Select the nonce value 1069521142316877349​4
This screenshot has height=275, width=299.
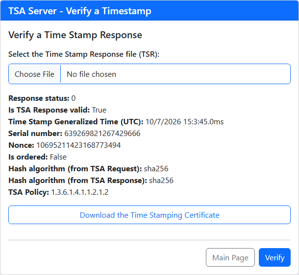click(x=78, y=145)
